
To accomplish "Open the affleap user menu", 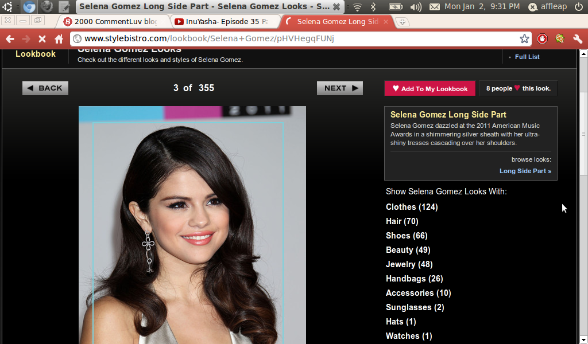I will (547, 7).
